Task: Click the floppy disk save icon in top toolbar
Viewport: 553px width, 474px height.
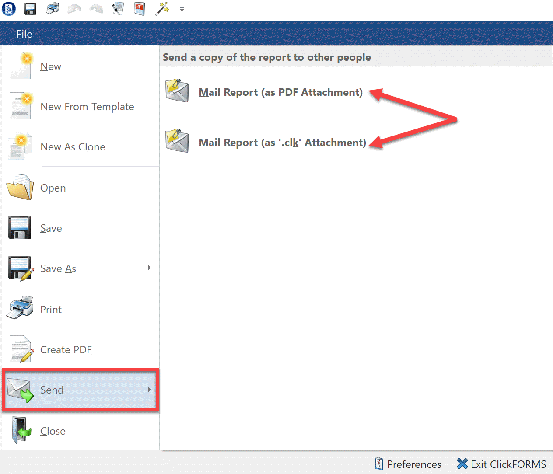Action: (x=30, y=9)
